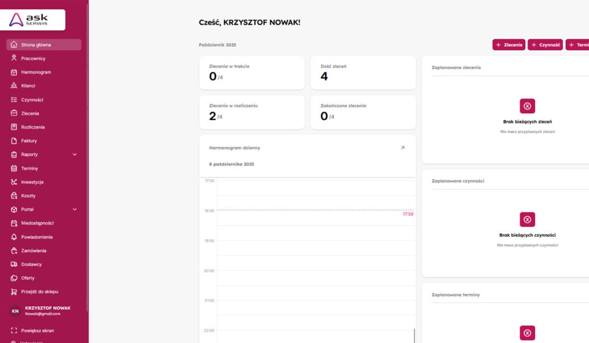Click the Powiadomienia bell icon
The image size is (589, 343).
pyautogui.click(x=14, y=237)
